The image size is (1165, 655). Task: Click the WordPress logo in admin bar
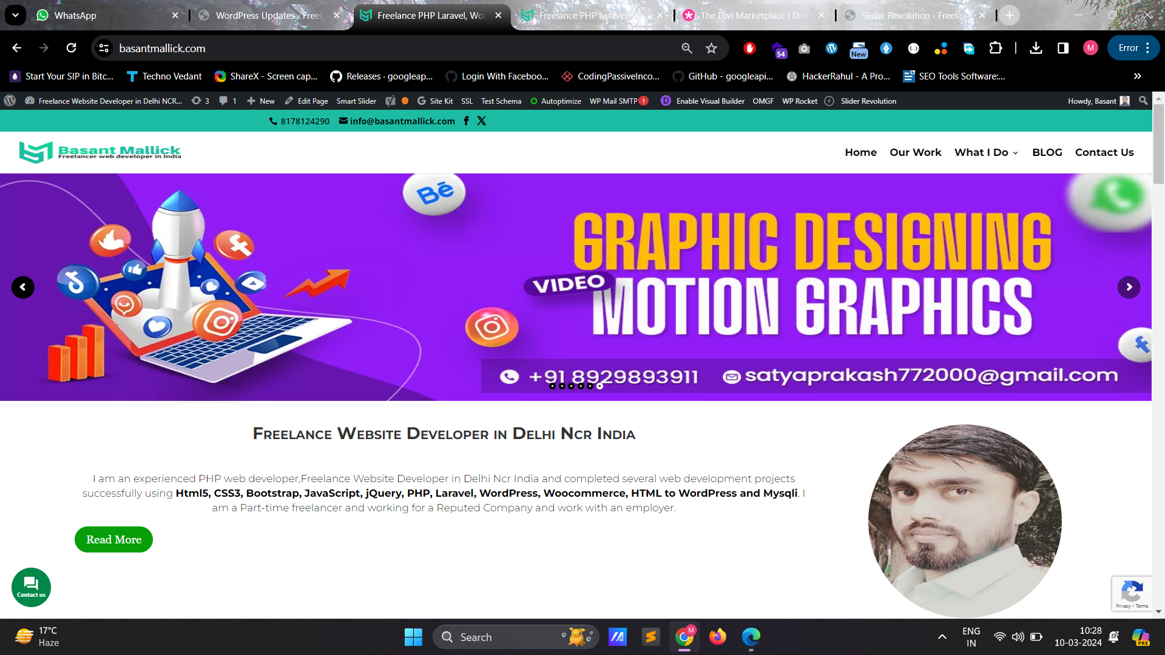10,101
